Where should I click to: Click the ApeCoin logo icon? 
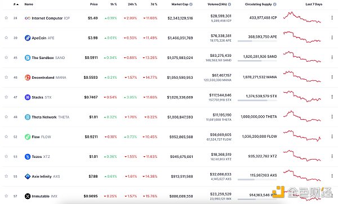click(x=28, y=38)
